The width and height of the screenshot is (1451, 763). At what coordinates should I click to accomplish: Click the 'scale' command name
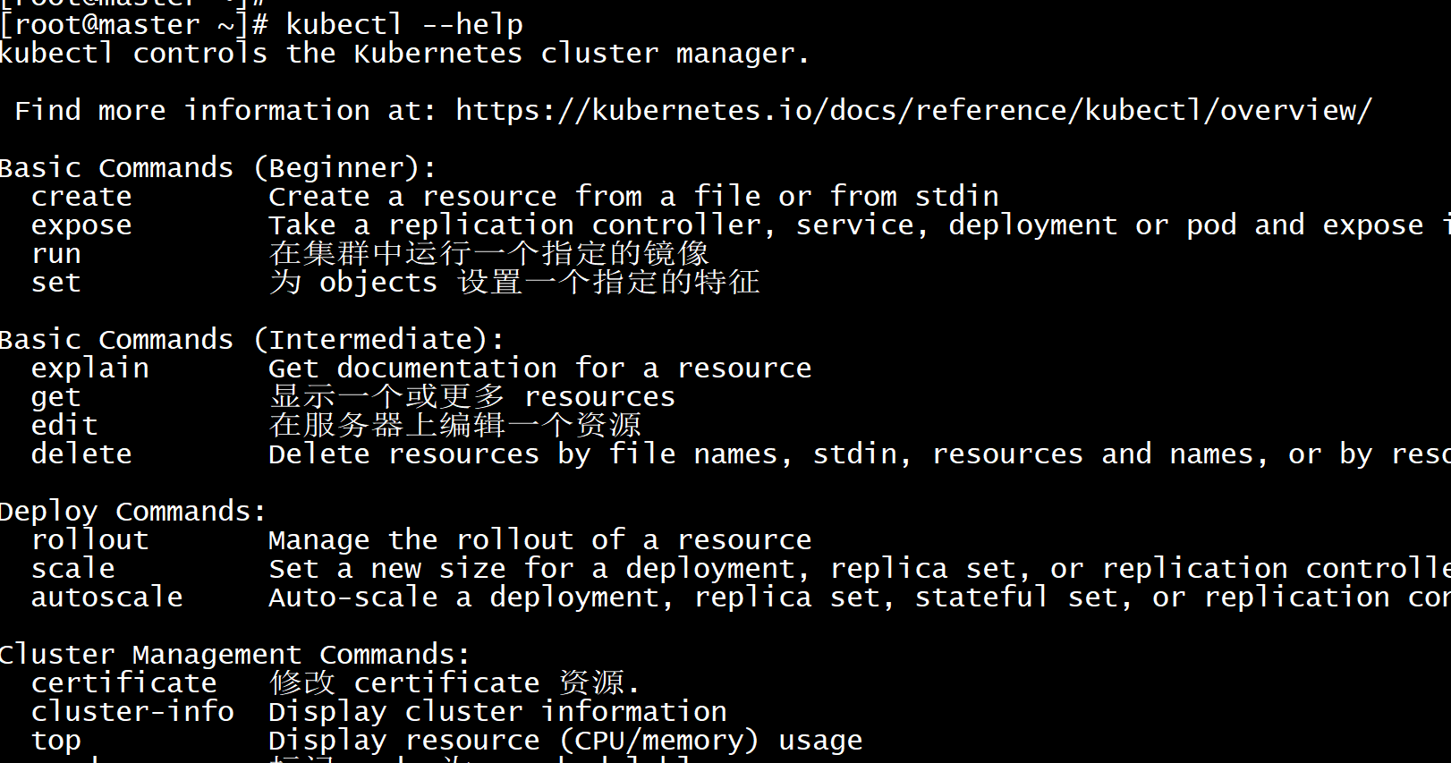[73, 568]
